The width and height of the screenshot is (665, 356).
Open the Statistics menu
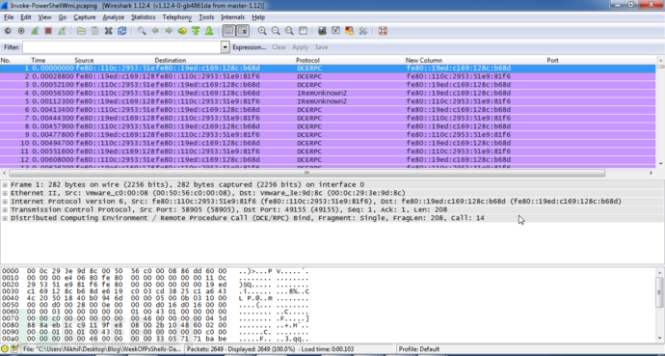[x=143, y=17]
